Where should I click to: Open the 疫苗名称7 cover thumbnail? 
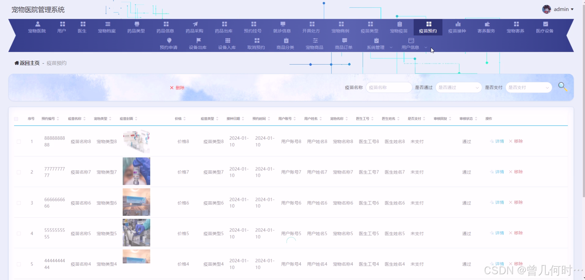click(136, 171)
